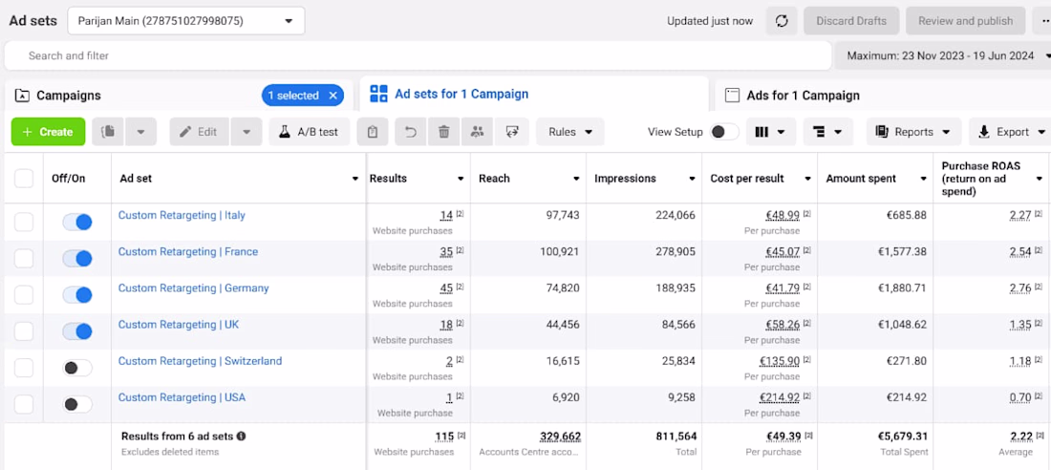Check the box for the Italy row

(24, 222)
